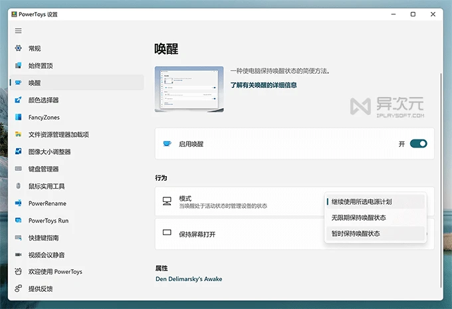Open the 鼠标实用工具 mouse icon
The height and width of the screenshot is (309, 452).
(x=19, y=186)
